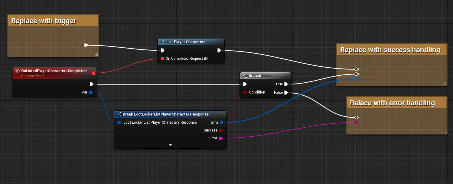Click the OnListedPlayerCharactersCompleted event diamond icon

(18, 71)
